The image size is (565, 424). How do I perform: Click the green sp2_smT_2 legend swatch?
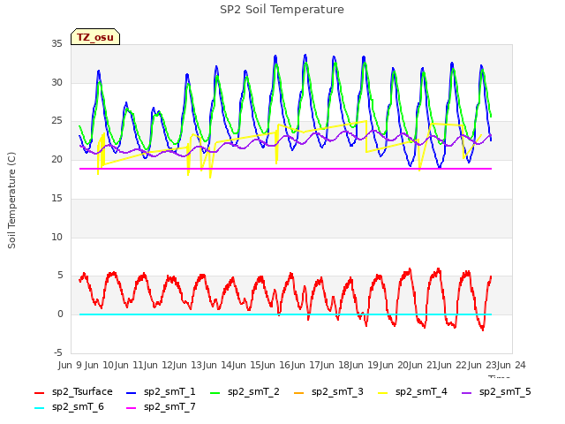pyautogui.click(x=215, y=393)
